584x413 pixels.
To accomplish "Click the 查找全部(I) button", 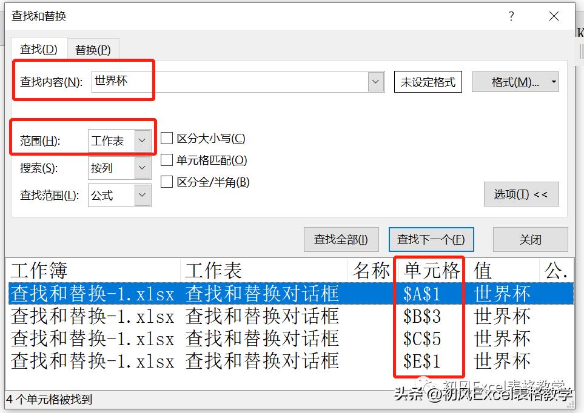I will click(341, 239).
